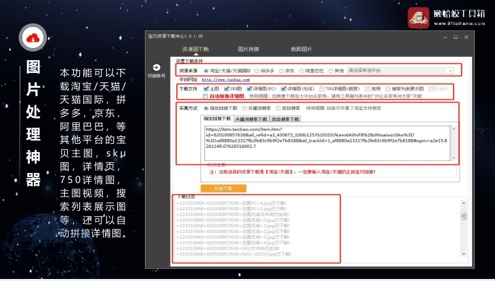Open the 类目搜索下载 sub-tab
495x281 pixels.
(x=285, y=119)
